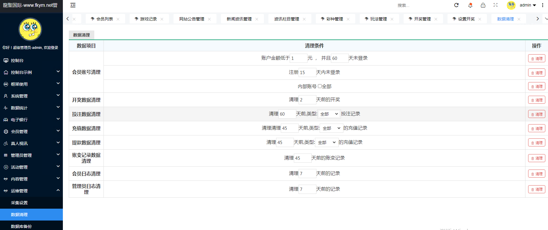Open 数据库备份 in the sidebar
This screenshot has height=230, width=548.
click(21, 226)
